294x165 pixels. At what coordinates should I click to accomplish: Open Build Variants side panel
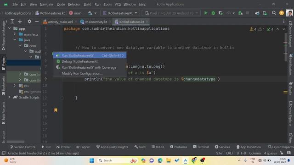pos(3,113)
